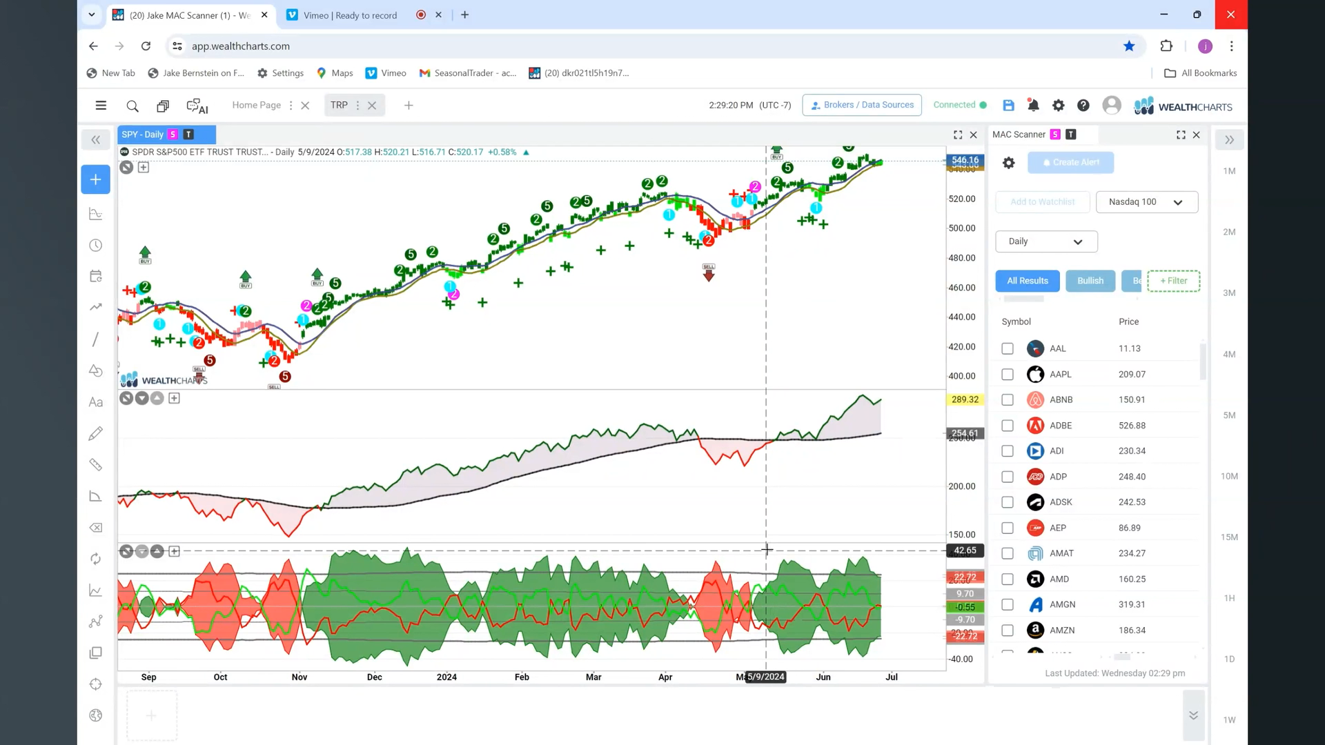Sort scanner by Price column header

click(1129, 322)
